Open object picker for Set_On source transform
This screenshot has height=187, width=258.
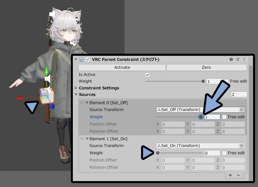pos(242,146)
